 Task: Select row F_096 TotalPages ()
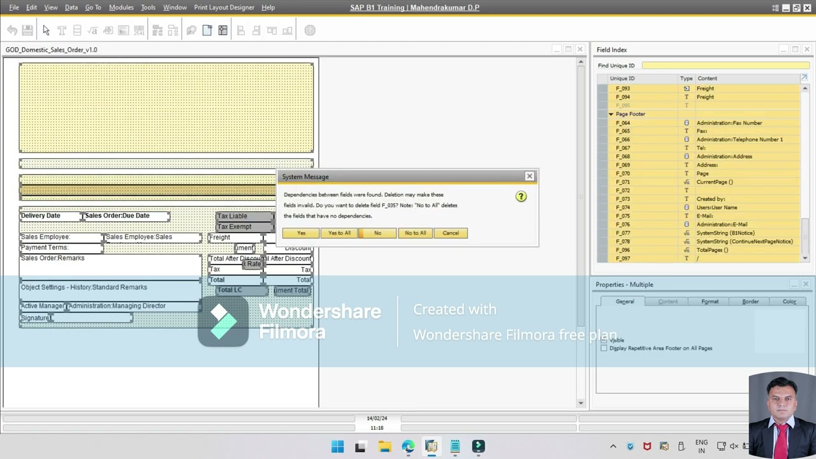pyautogui.click(x=700, y=250)
